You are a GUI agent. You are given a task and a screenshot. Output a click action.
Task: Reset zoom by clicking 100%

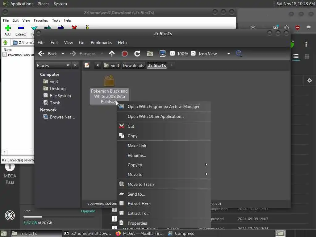point(183,54)
